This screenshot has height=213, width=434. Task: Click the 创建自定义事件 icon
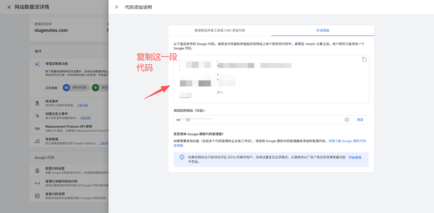[x=37, y=116]
